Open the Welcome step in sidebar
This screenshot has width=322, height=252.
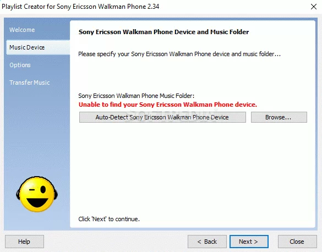[x=22, y=30]
